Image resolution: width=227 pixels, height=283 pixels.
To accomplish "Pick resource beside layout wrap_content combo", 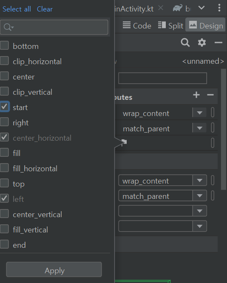I will (x=213, y=180).
